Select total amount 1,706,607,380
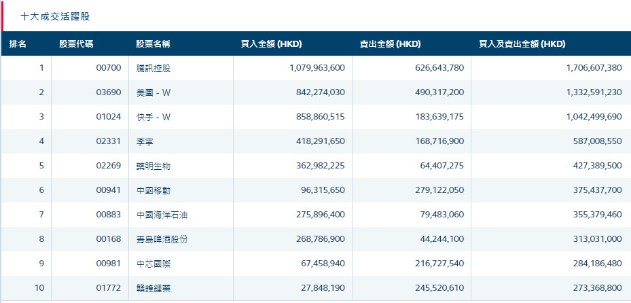Screen dimensions: 631x303 594,68
